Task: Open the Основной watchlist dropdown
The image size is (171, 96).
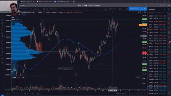Action: tap(152, 9)
